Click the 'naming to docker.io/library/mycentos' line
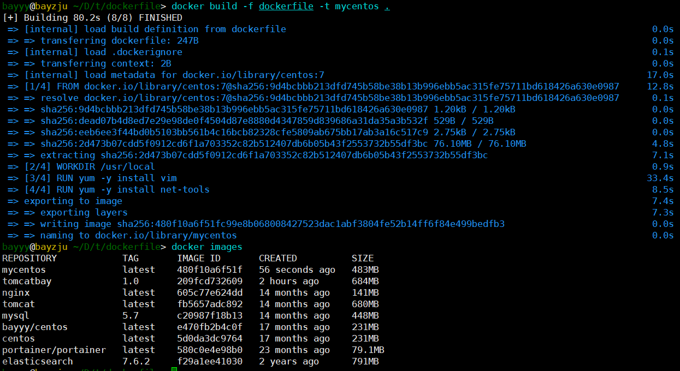Image resolution: width=680 pixels, height=371 pixels. (x=138, y=235)
